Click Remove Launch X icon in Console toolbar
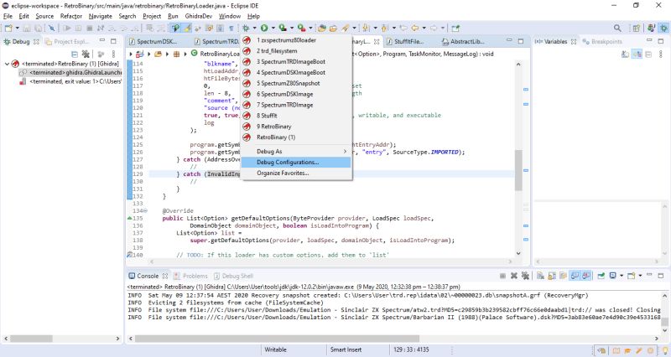Viewport: 671px width, 357px height. [514, 276]
